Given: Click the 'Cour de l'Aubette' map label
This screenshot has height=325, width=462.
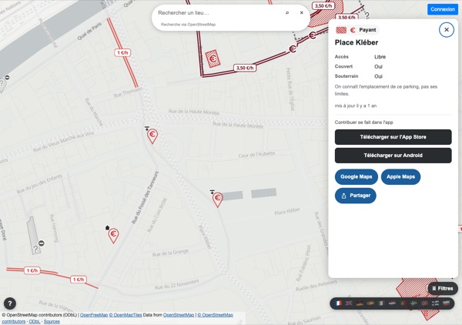Looking at the screenshot, I should pos(256,154).
